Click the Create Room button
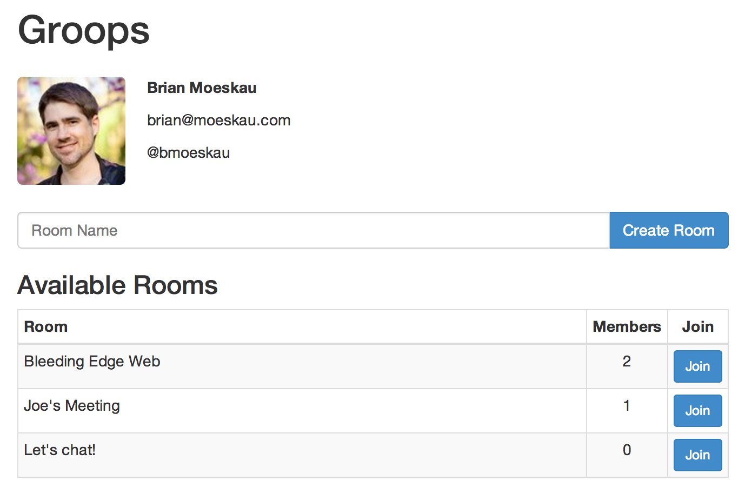745x494 pixels. pos(669,230)
